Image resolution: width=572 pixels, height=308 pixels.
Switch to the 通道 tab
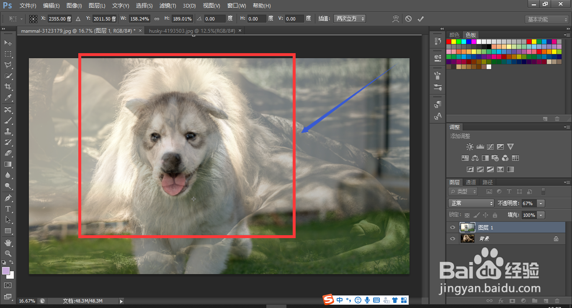pyautogui.click(x=471, y=182)
